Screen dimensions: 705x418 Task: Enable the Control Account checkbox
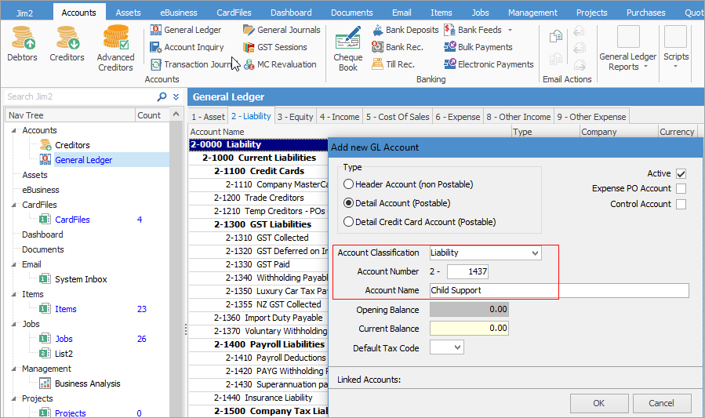pyautogui.click(x=681, y=204)
